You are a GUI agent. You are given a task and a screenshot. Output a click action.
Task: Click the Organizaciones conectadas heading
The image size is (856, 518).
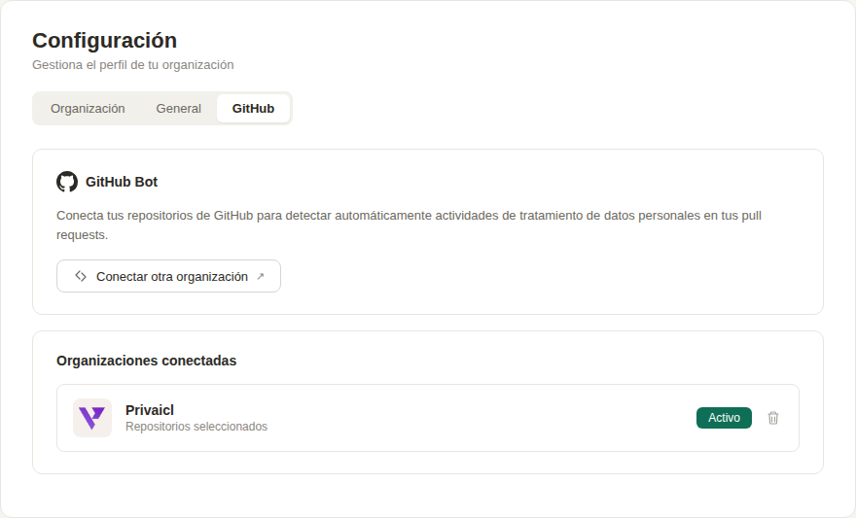(146, 361)
